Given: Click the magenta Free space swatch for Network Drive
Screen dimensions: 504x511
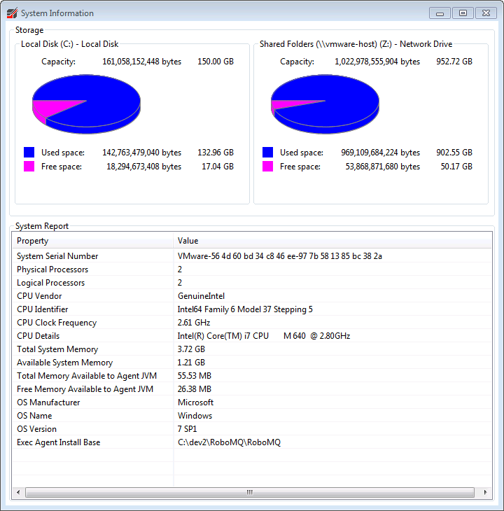Looking at the screenshot, I should [x=268, y=167].
